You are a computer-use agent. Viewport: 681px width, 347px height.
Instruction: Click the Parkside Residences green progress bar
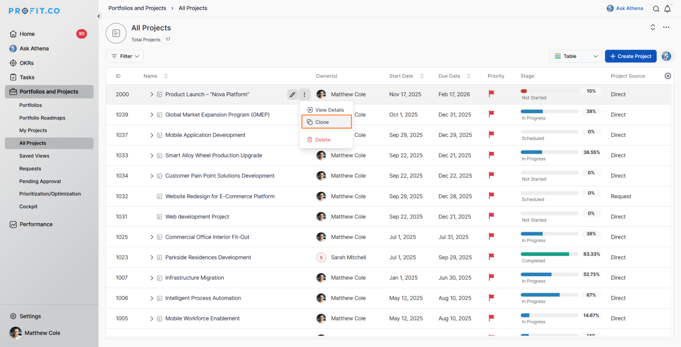pyautogui.click(x=544, y=254)
